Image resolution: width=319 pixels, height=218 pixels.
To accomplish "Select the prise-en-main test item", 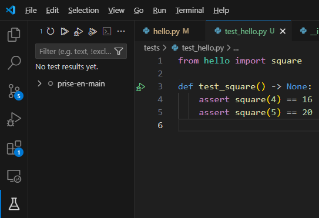I will [81, 83].
